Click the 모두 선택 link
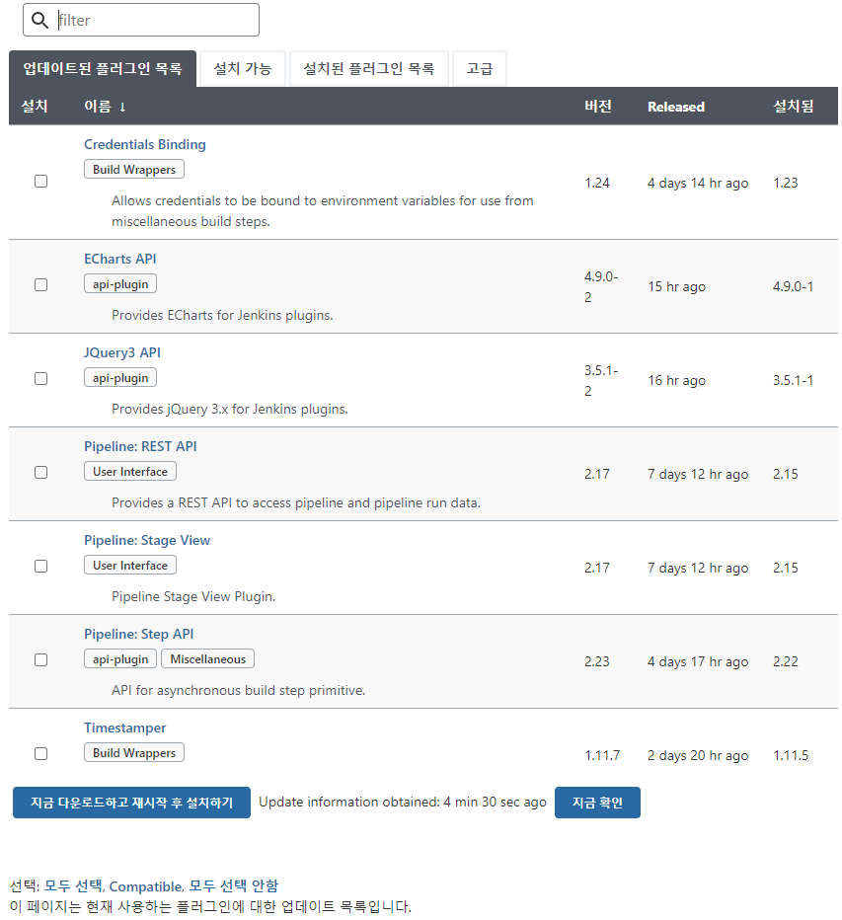The height and width of the screenshot is (920, 842). coord(73,886)
